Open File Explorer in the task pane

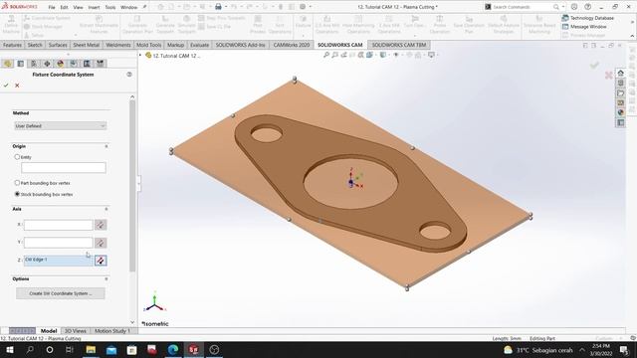[620, 92]
